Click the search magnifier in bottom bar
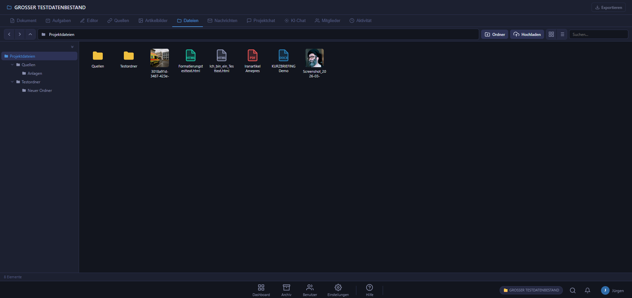Viewport: 632px width, 298px height. 573,290
